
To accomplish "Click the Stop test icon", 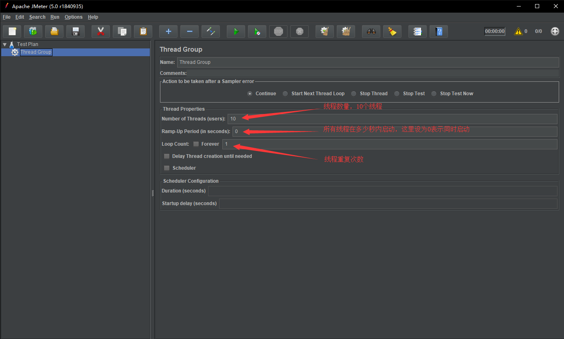I will tap(279, 31).
